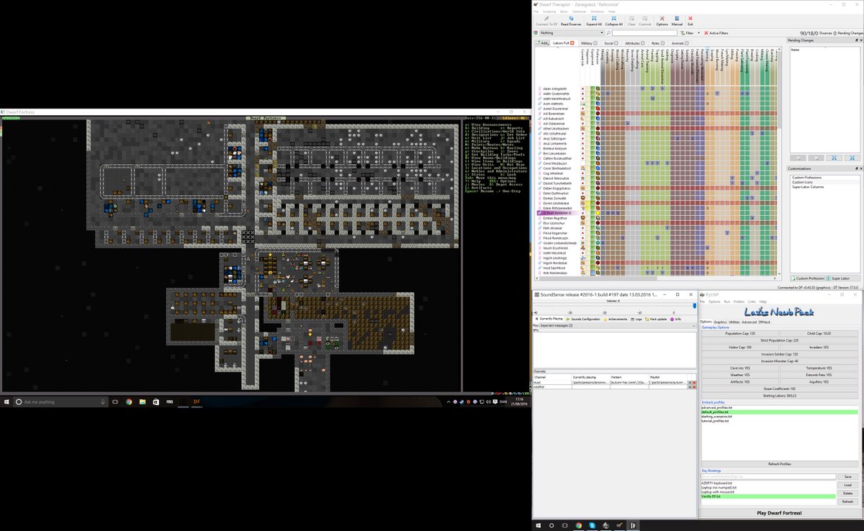Open the File menu in Dwarf Therapist

(x=536, y=12)
